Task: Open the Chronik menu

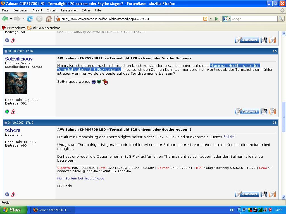Action: point(52,10)
